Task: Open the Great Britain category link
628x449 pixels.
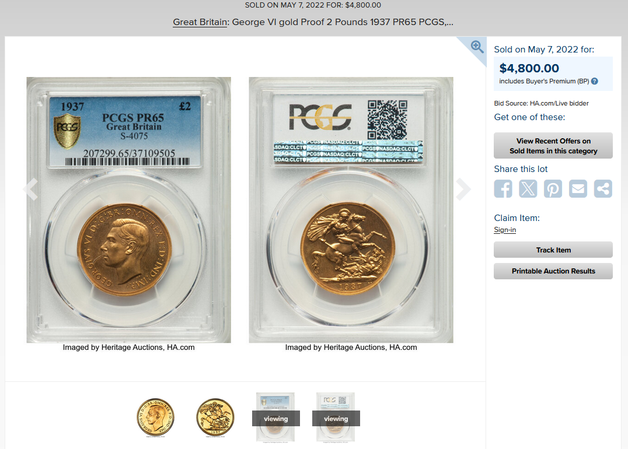Action: pos(200,22)
